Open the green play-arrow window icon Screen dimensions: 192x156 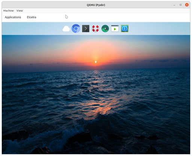[x=115, y=28]
